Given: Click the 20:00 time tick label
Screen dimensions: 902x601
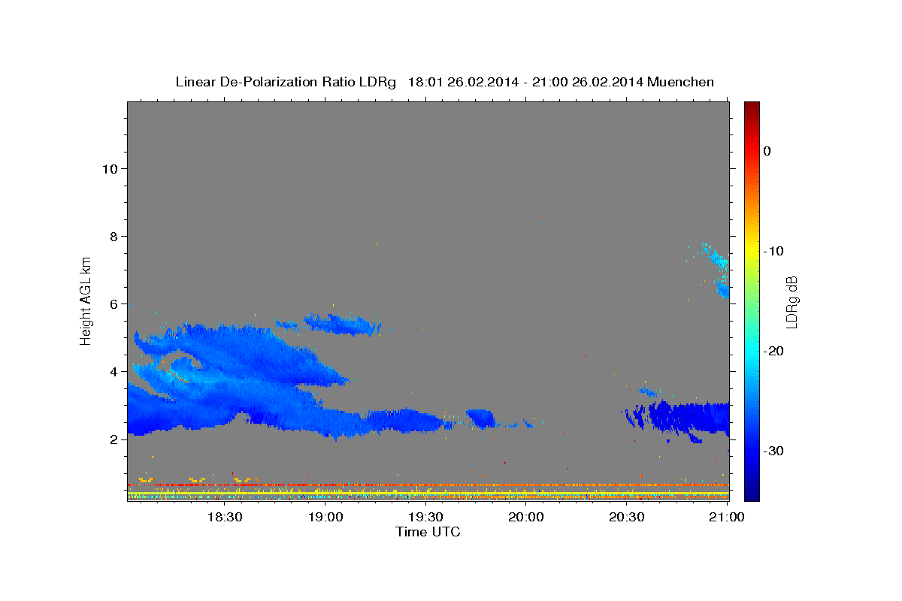Looking at the screenshot, I should 526,517.
